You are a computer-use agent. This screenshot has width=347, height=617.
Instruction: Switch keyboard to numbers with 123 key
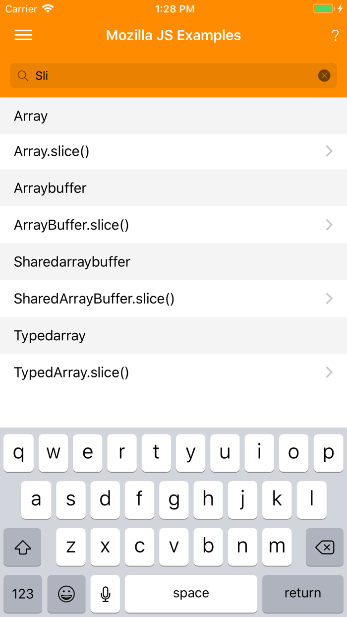pyautogui.click(x=22, y=594)
